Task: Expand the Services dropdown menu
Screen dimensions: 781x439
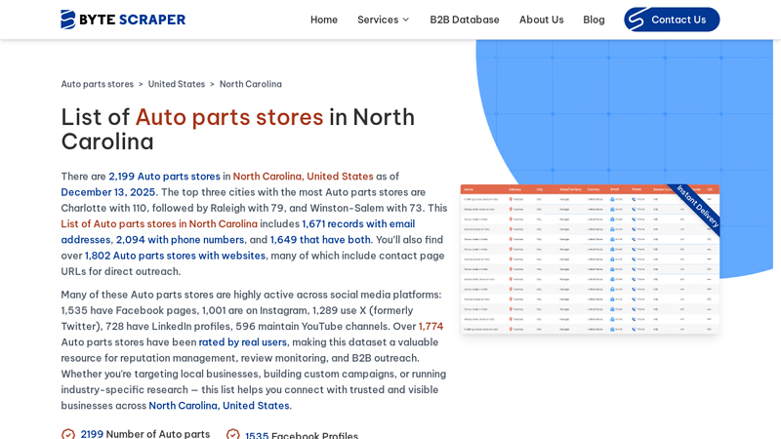Action: (383, 20)
